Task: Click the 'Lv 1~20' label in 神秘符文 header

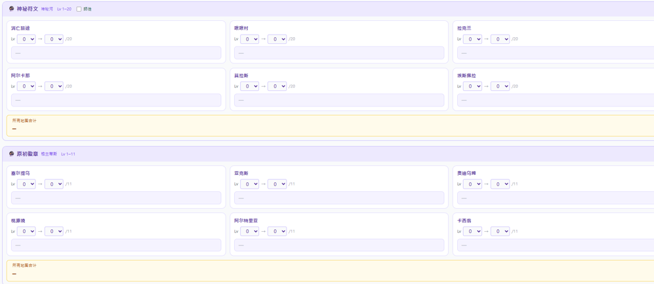Action: [x=64, y=9]
